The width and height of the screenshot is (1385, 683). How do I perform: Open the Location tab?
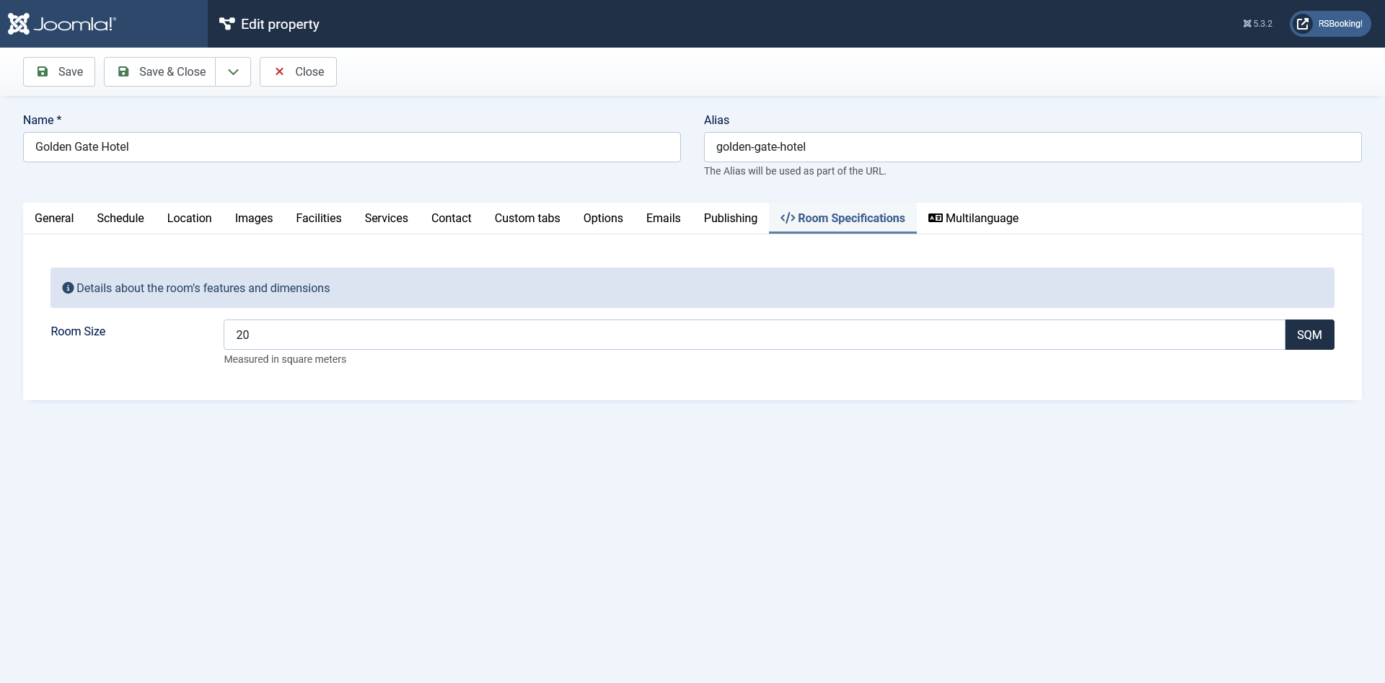click(x=190, y=218)
